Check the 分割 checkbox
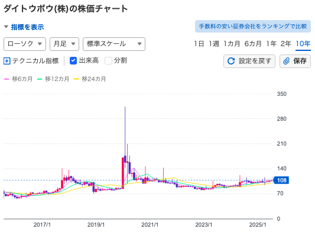This screenshot has width=315, height=232. tap(108, 60)
